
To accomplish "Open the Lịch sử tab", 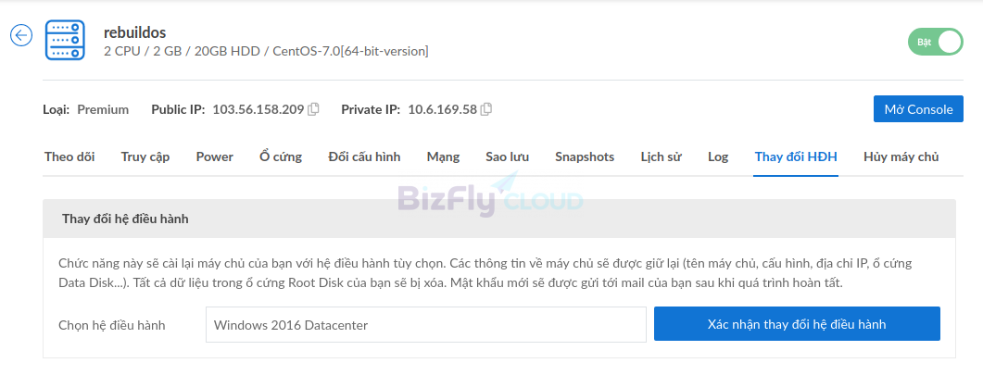I will pos(662,156).
